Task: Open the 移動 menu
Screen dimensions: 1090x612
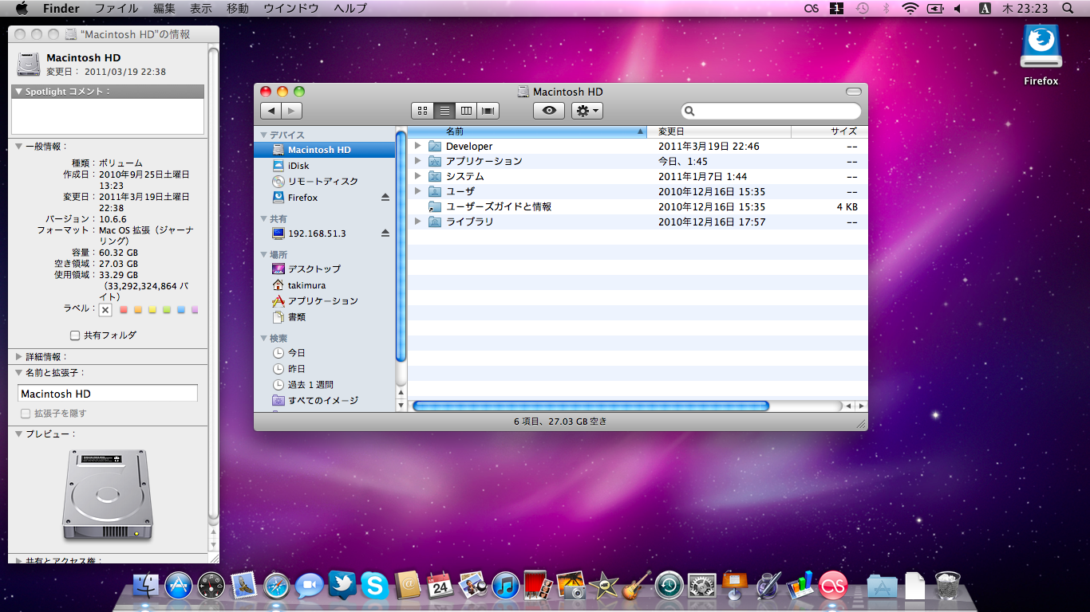Action: coord(238,8)
